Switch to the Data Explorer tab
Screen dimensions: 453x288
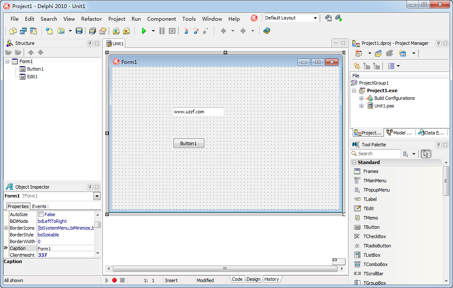[x=431, y=133]
